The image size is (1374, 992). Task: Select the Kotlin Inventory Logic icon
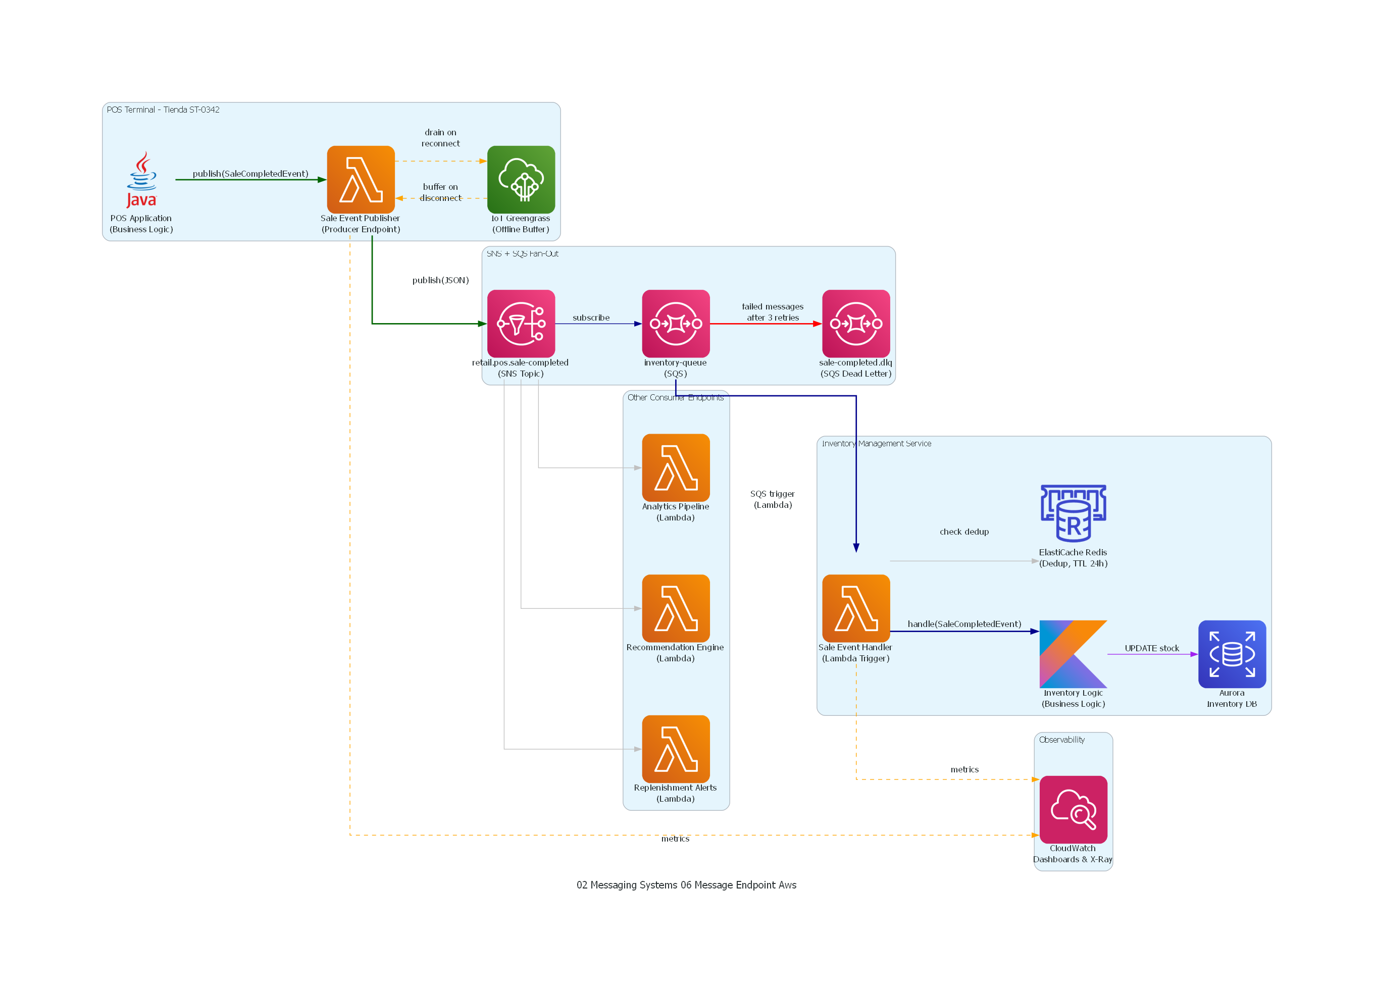pyautogui.click(x=1073, y=653)
